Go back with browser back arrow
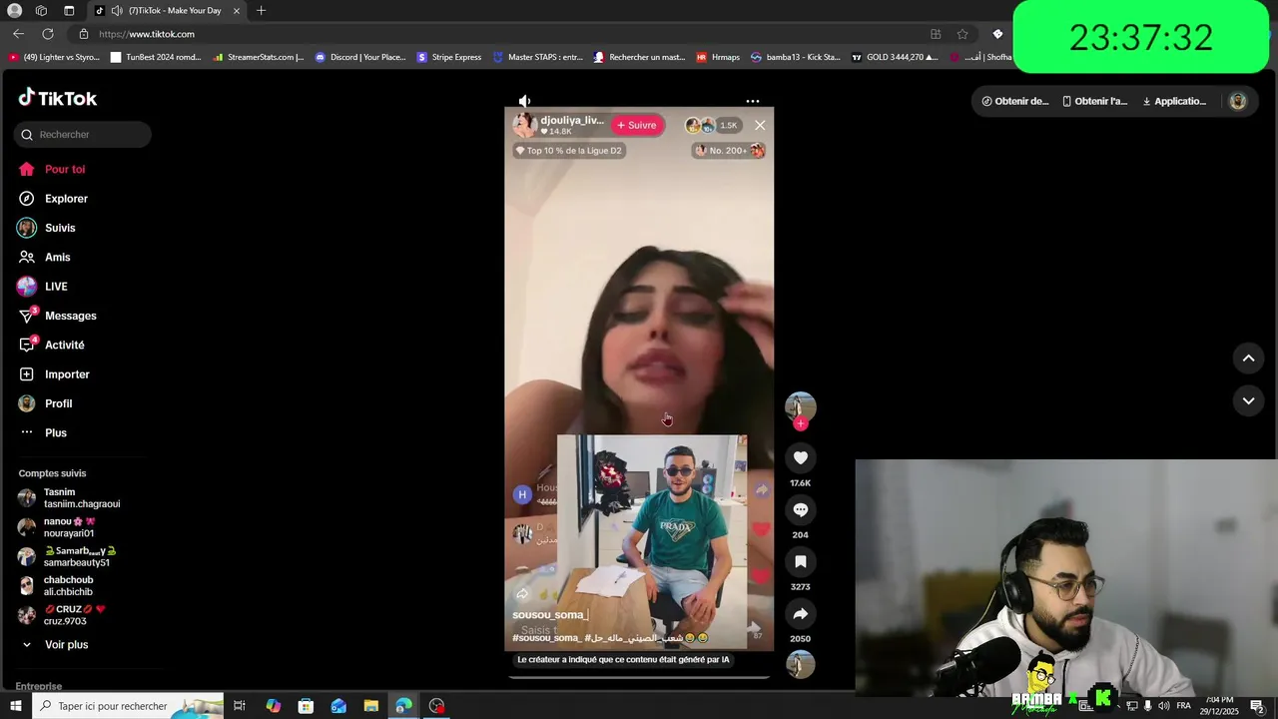 click(18, 34)
